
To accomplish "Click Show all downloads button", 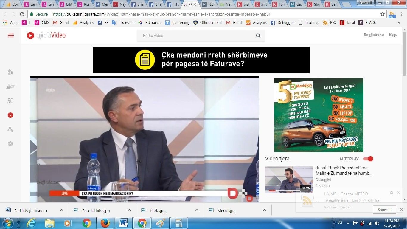I will pyautogui.click(x=384, y=210).
